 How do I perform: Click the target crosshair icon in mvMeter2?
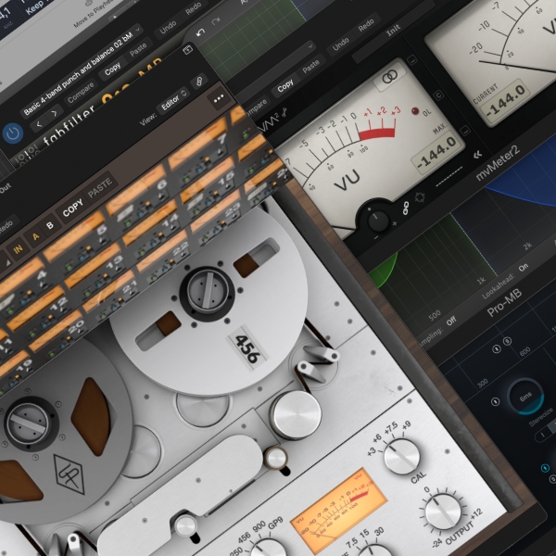coord(420,197)
